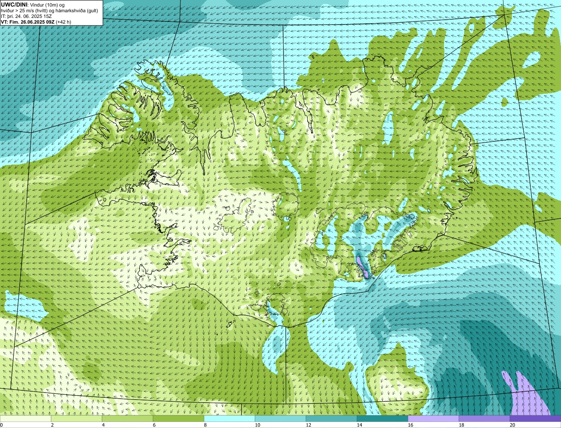
Task: Click the 4–6 m/s legend color segment
Action: point(128,418)
